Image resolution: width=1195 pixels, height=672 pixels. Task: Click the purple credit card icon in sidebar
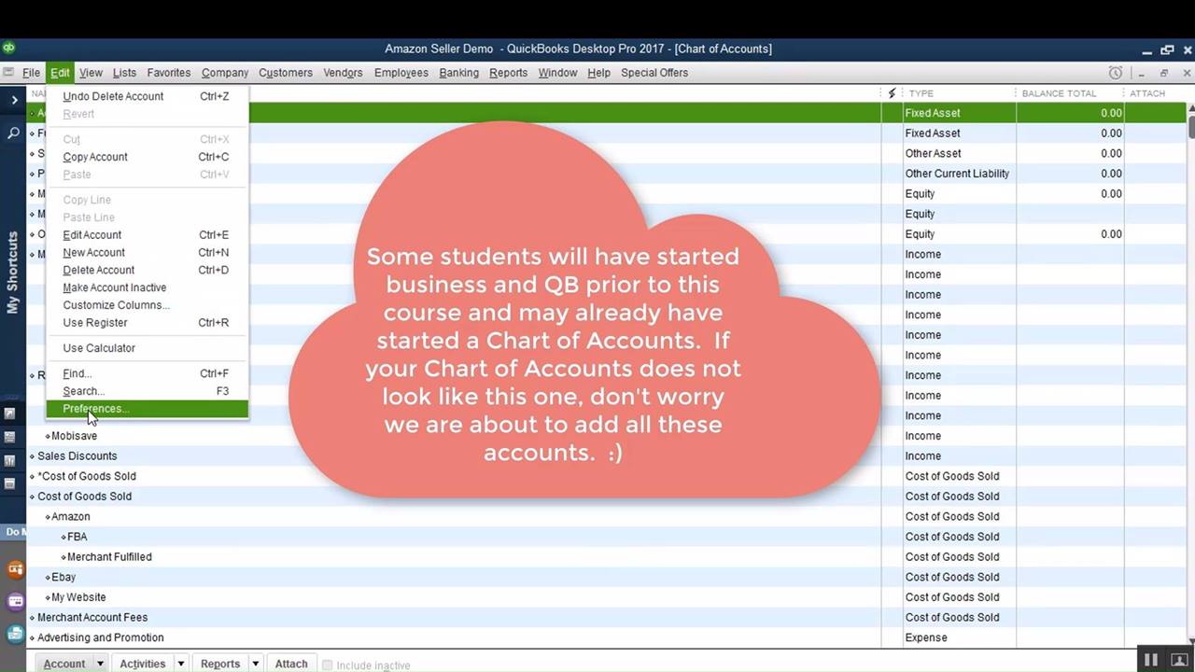point(15,602)
